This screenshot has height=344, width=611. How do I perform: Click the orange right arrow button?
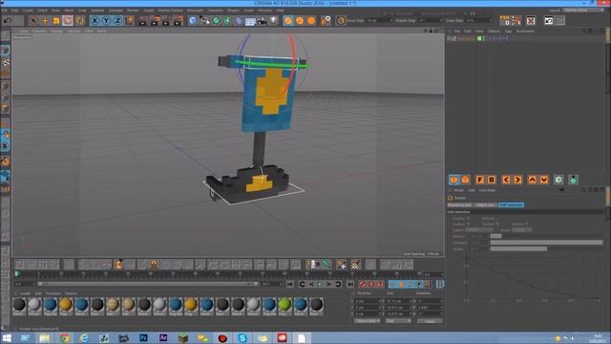coord(517,180)
